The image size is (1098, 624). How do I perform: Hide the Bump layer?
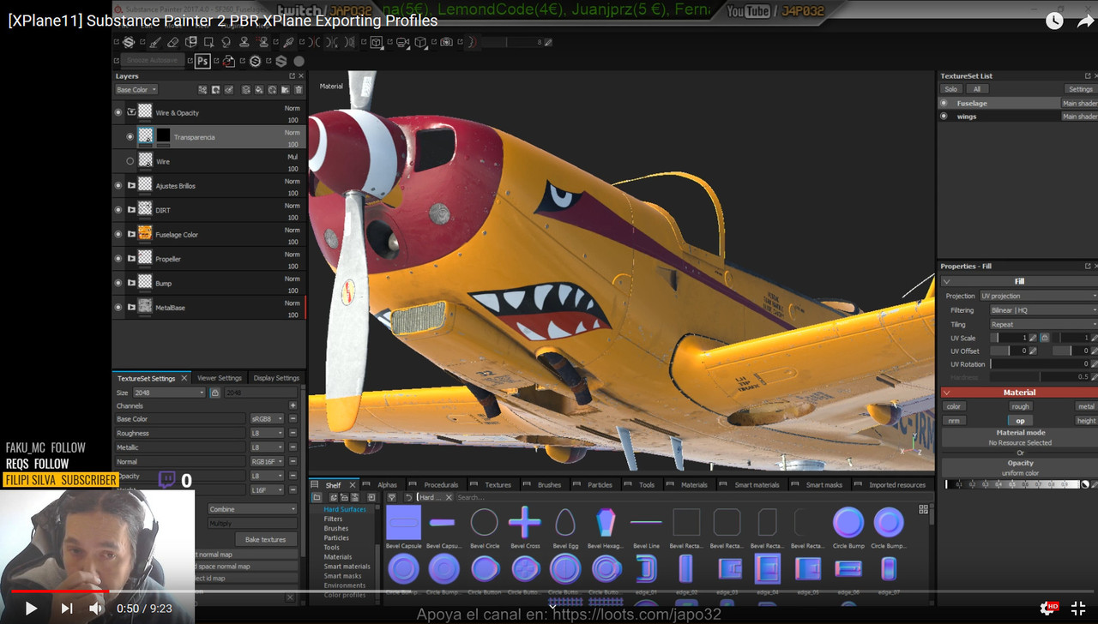(x=118, y=283)
